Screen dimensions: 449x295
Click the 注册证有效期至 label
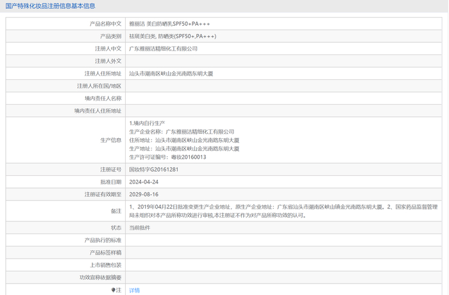[103, 194]
